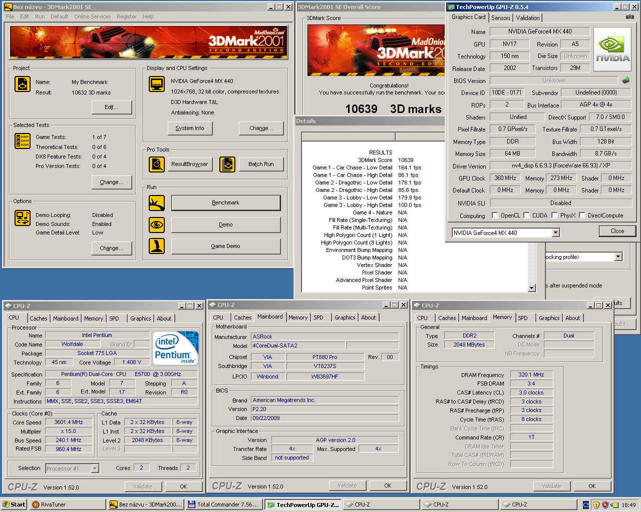Click the DRAM Frequency value 320.1 MHz
The width and height of the screenshot is (641, 512).
(x=531, y=374)
